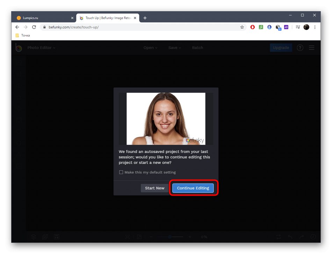Image resolution: width=332 pixels, height=254 pixels.
Task: Open the Точка bookmark folder
Action: (23, 35)
